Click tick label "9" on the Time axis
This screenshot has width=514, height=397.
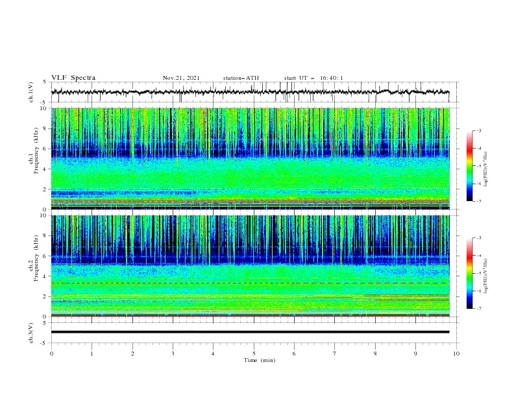pyautogui.click(x=415, y=354)
